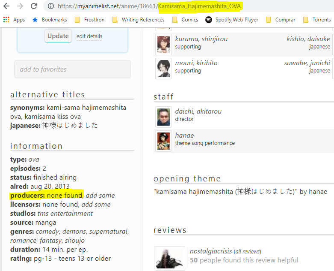Screen dimensions: 334x271
Task: Click '50 people found this review helpful'
Action: pyautogui.click(x=244, y=260)
